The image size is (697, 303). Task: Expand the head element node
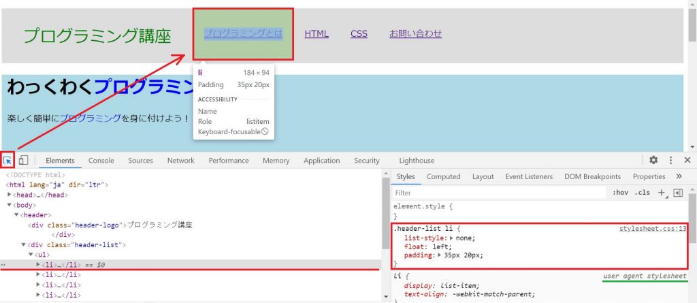pos(10,195)
